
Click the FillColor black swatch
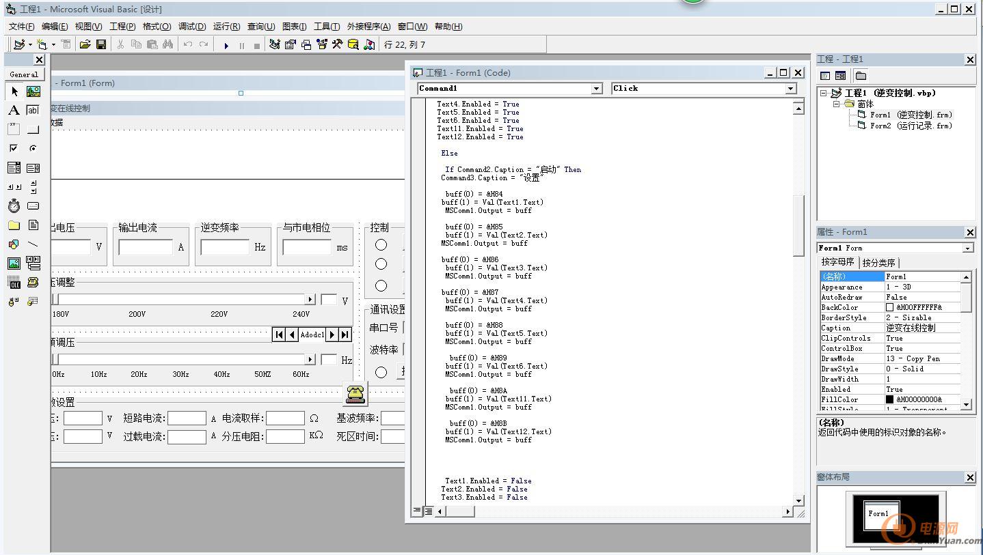click(x=889, y=399)
